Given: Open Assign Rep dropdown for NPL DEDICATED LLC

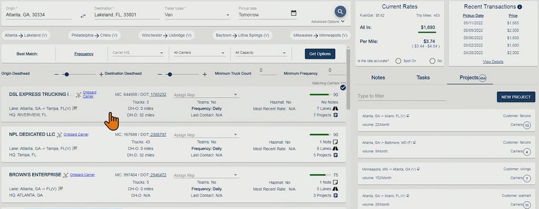Looking at the screenshot, I should pyautogui.click(x=206, y=135).
